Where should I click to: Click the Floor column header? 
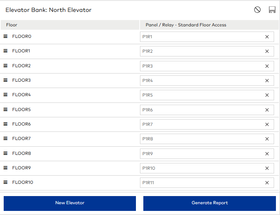[12, 25]
